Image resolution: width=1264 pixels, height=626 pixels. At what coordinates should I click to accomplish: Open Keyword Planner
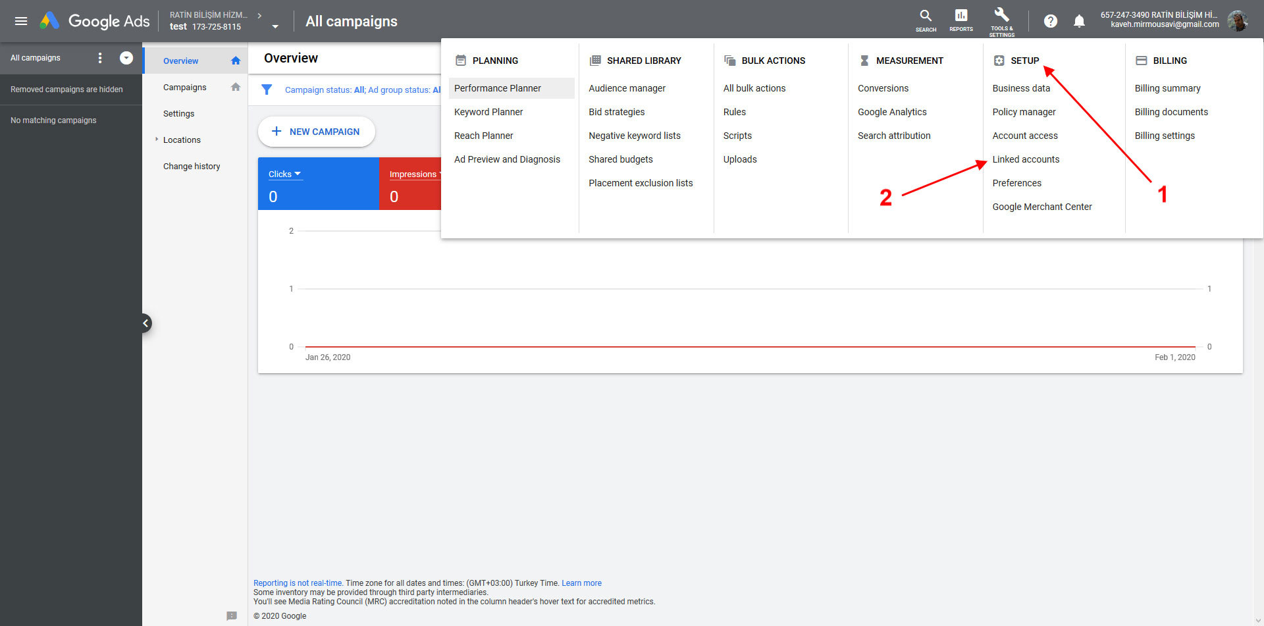point(488,112)
